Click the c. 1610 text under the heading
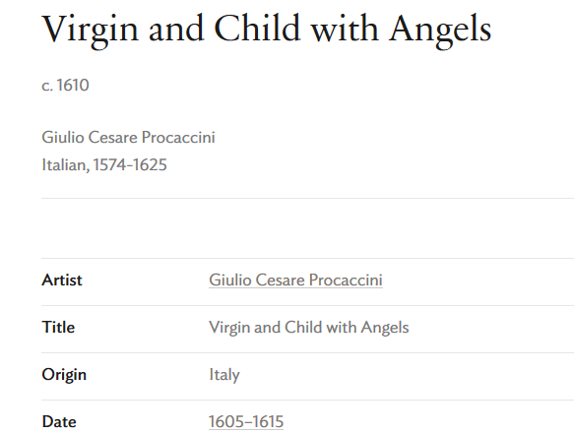This screenshot has width=574, height=434. [66, 86]
